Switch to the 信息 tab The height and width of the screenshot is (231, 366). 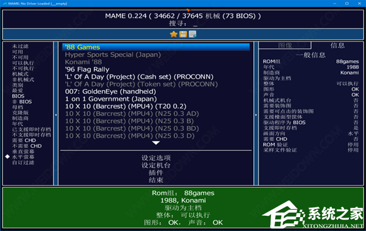tap(337, 45)
